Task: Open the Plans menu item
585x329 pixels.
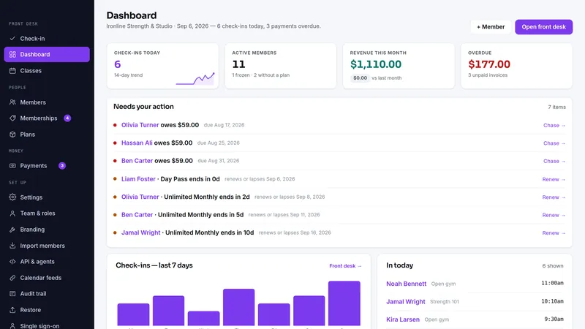Action: [47, 135]
